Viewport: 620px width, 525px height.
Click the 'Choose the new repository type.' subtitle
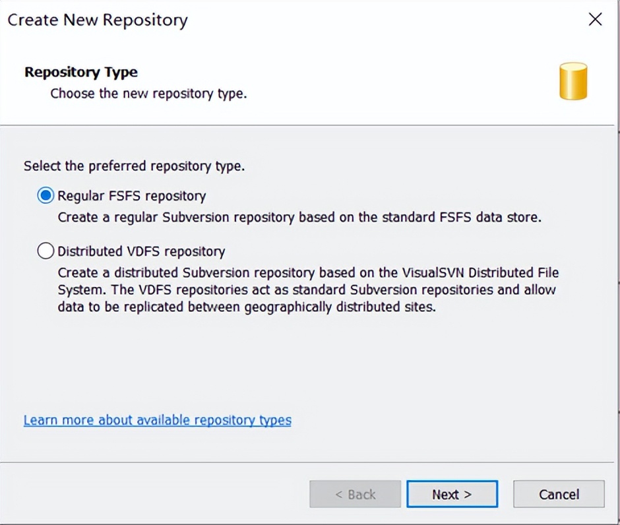click(148, 94)
